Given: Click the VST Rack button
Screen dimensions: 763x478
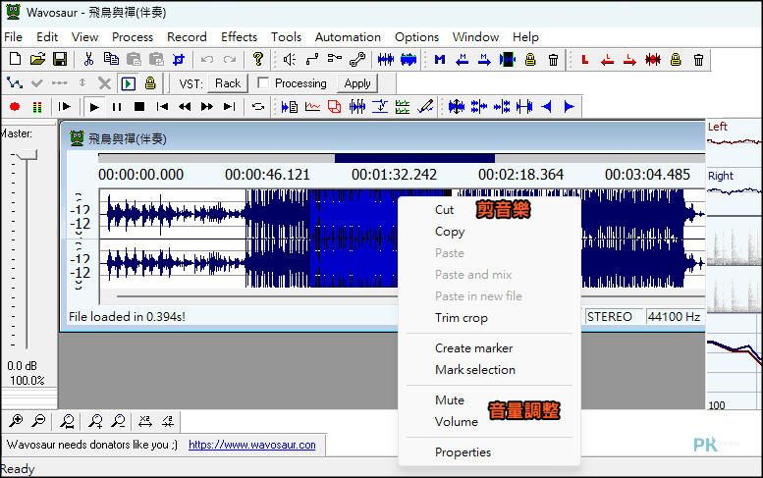Looking at the screenshot, I should click(x=228, y=83).
